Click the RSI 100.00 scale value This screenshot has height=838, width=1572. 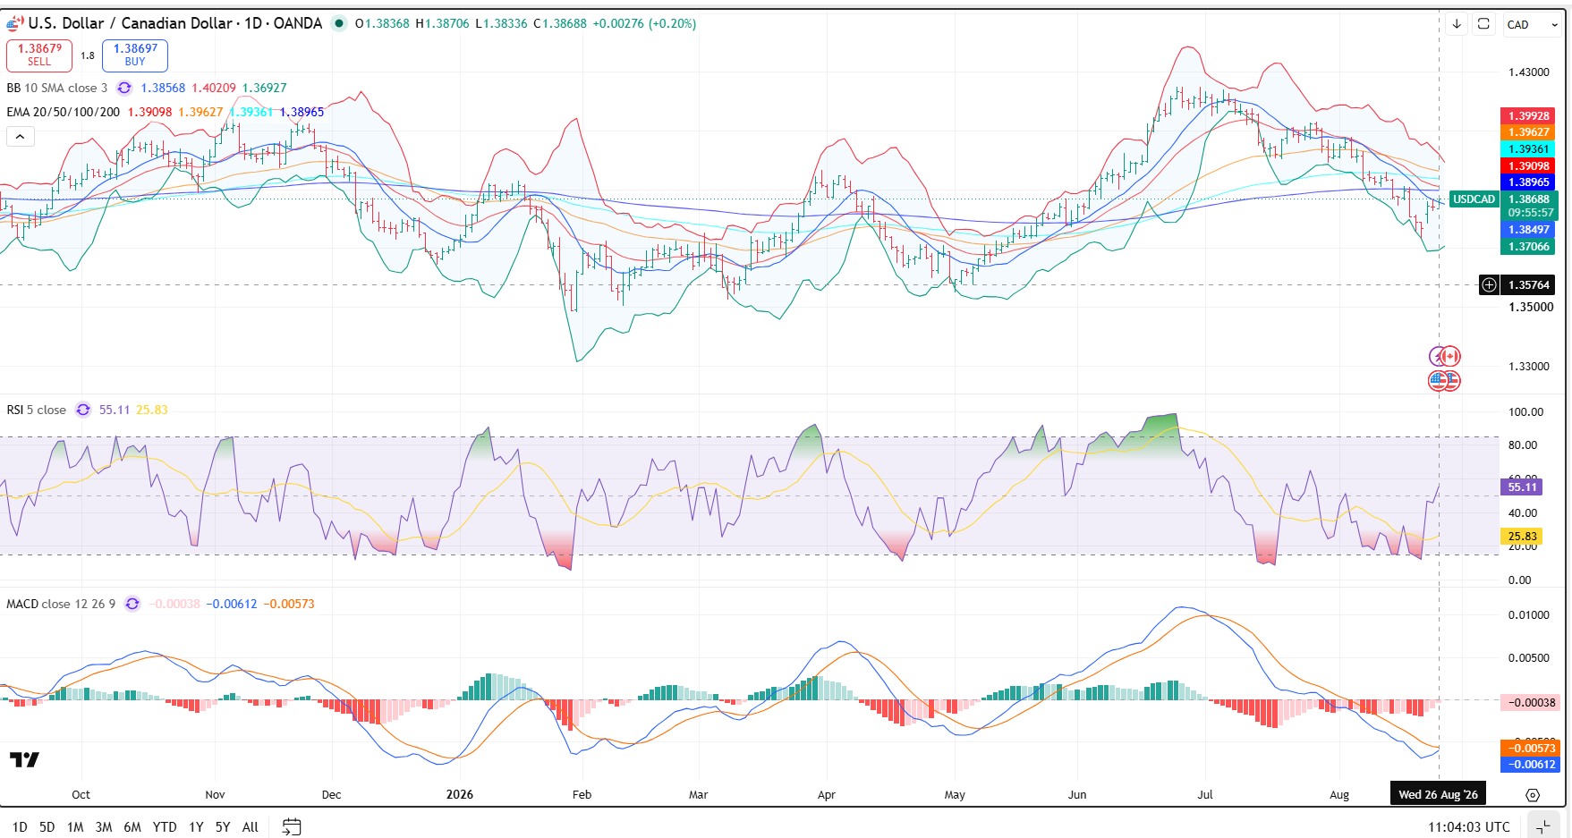tap(1525, 412)
